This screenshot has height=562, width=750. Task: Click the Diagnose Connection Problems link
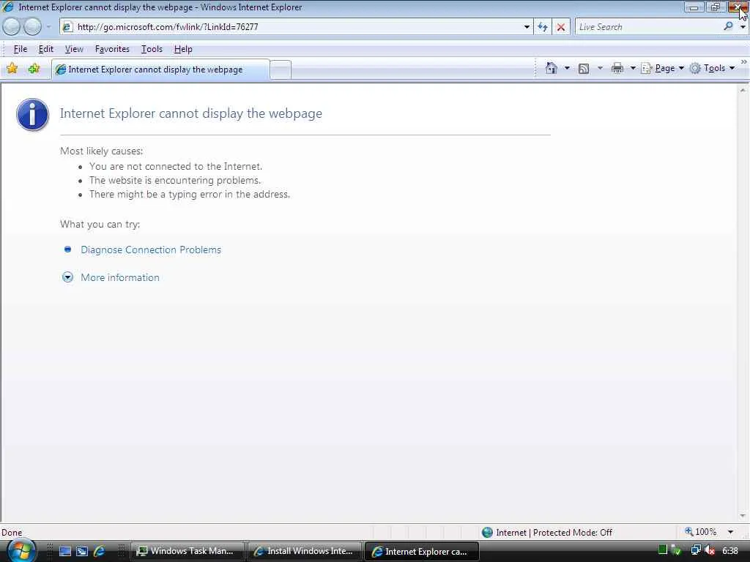[x=151, y=250]
